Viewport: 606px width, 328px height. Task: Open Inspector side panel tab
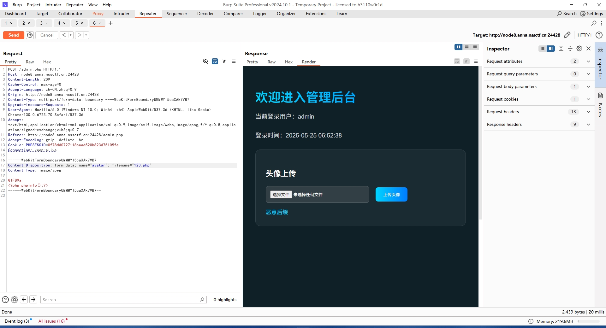(600, 65)
